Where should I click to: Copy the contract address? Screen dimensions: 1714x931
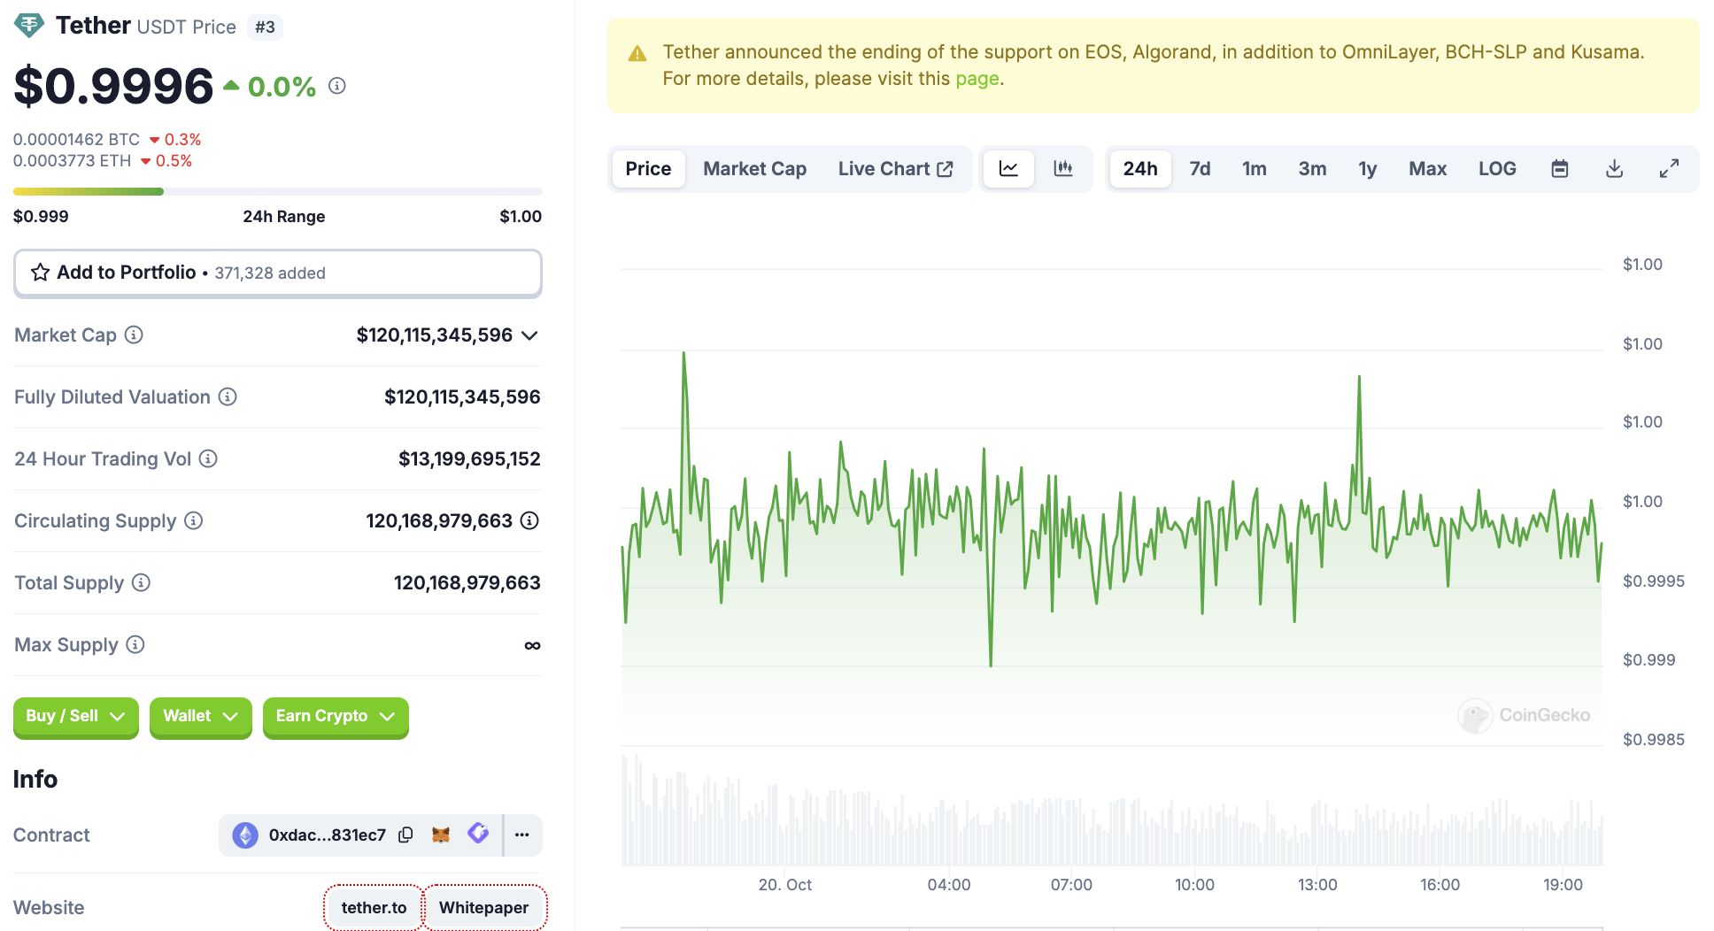point(405,835)
